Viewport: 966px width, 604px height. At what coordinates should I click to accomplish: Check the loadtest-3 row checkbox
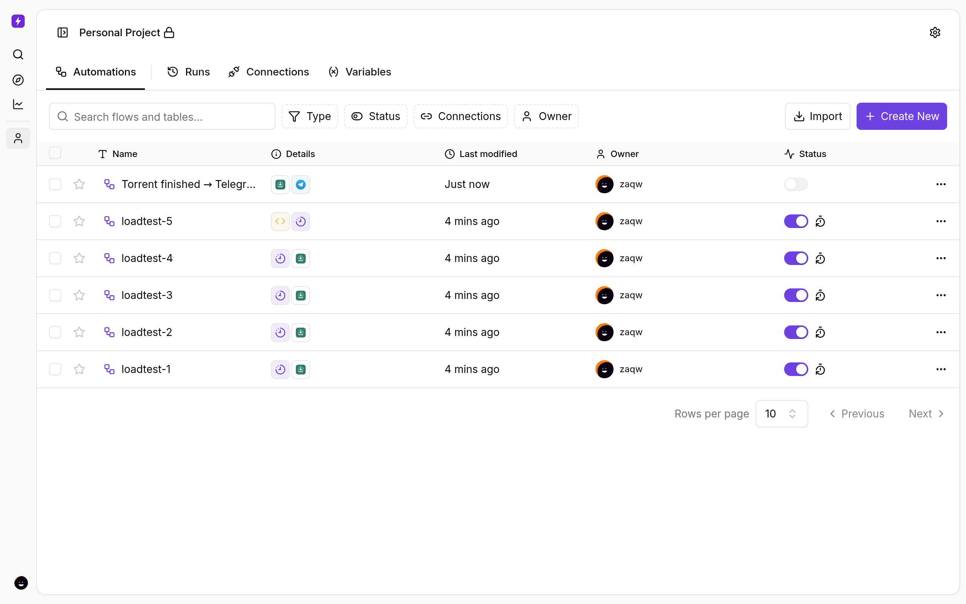click(x=55, y=295)
